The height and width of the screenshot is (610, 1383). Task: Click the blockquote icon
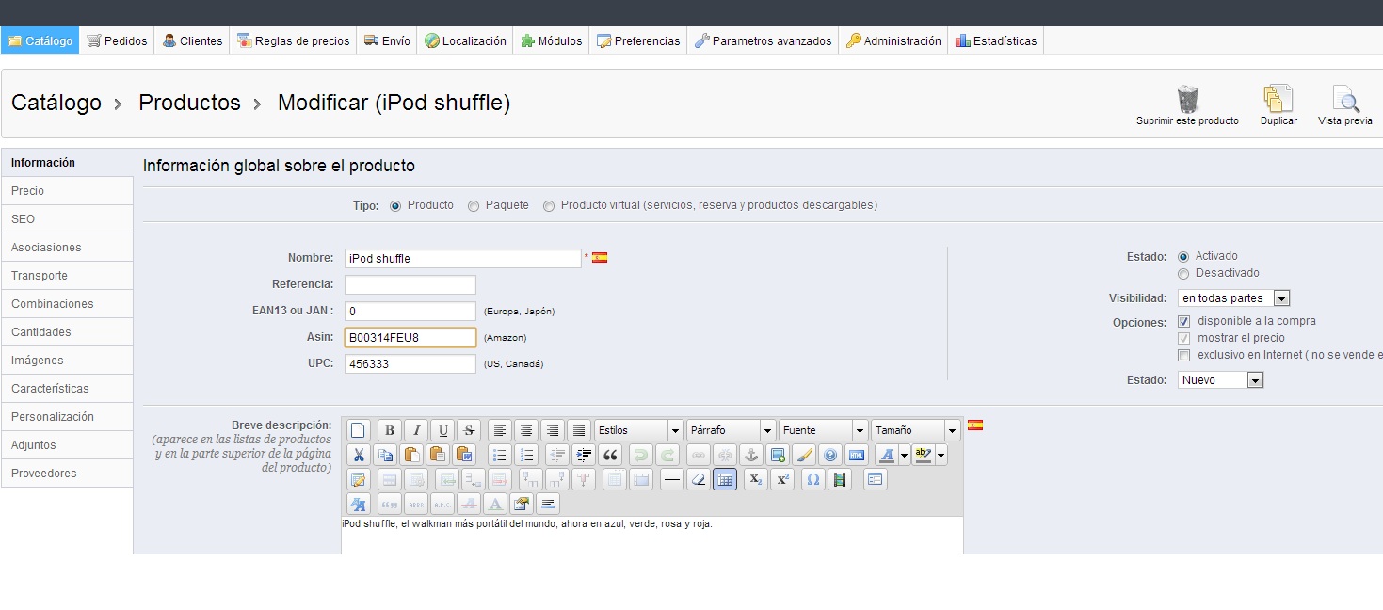pyautogui.click(x=609, y=455)
